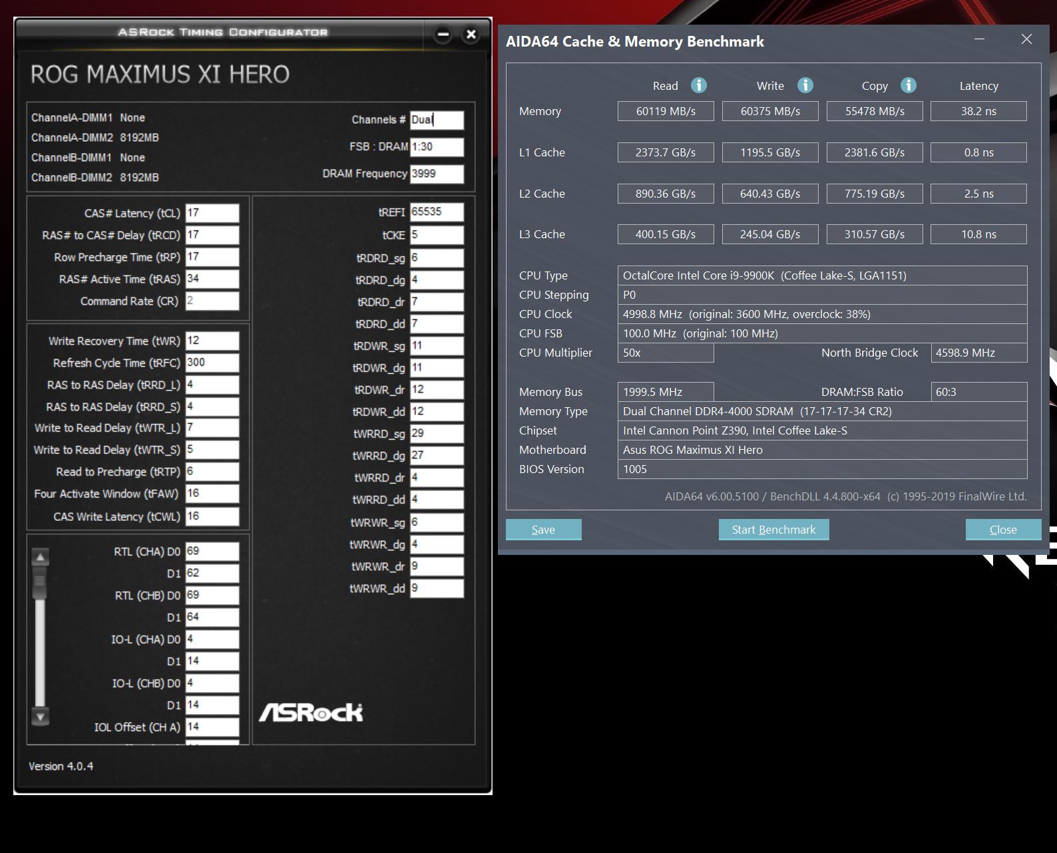Click the DRAM Frequency field
The image size is (1057, 853).
point(437,174)
